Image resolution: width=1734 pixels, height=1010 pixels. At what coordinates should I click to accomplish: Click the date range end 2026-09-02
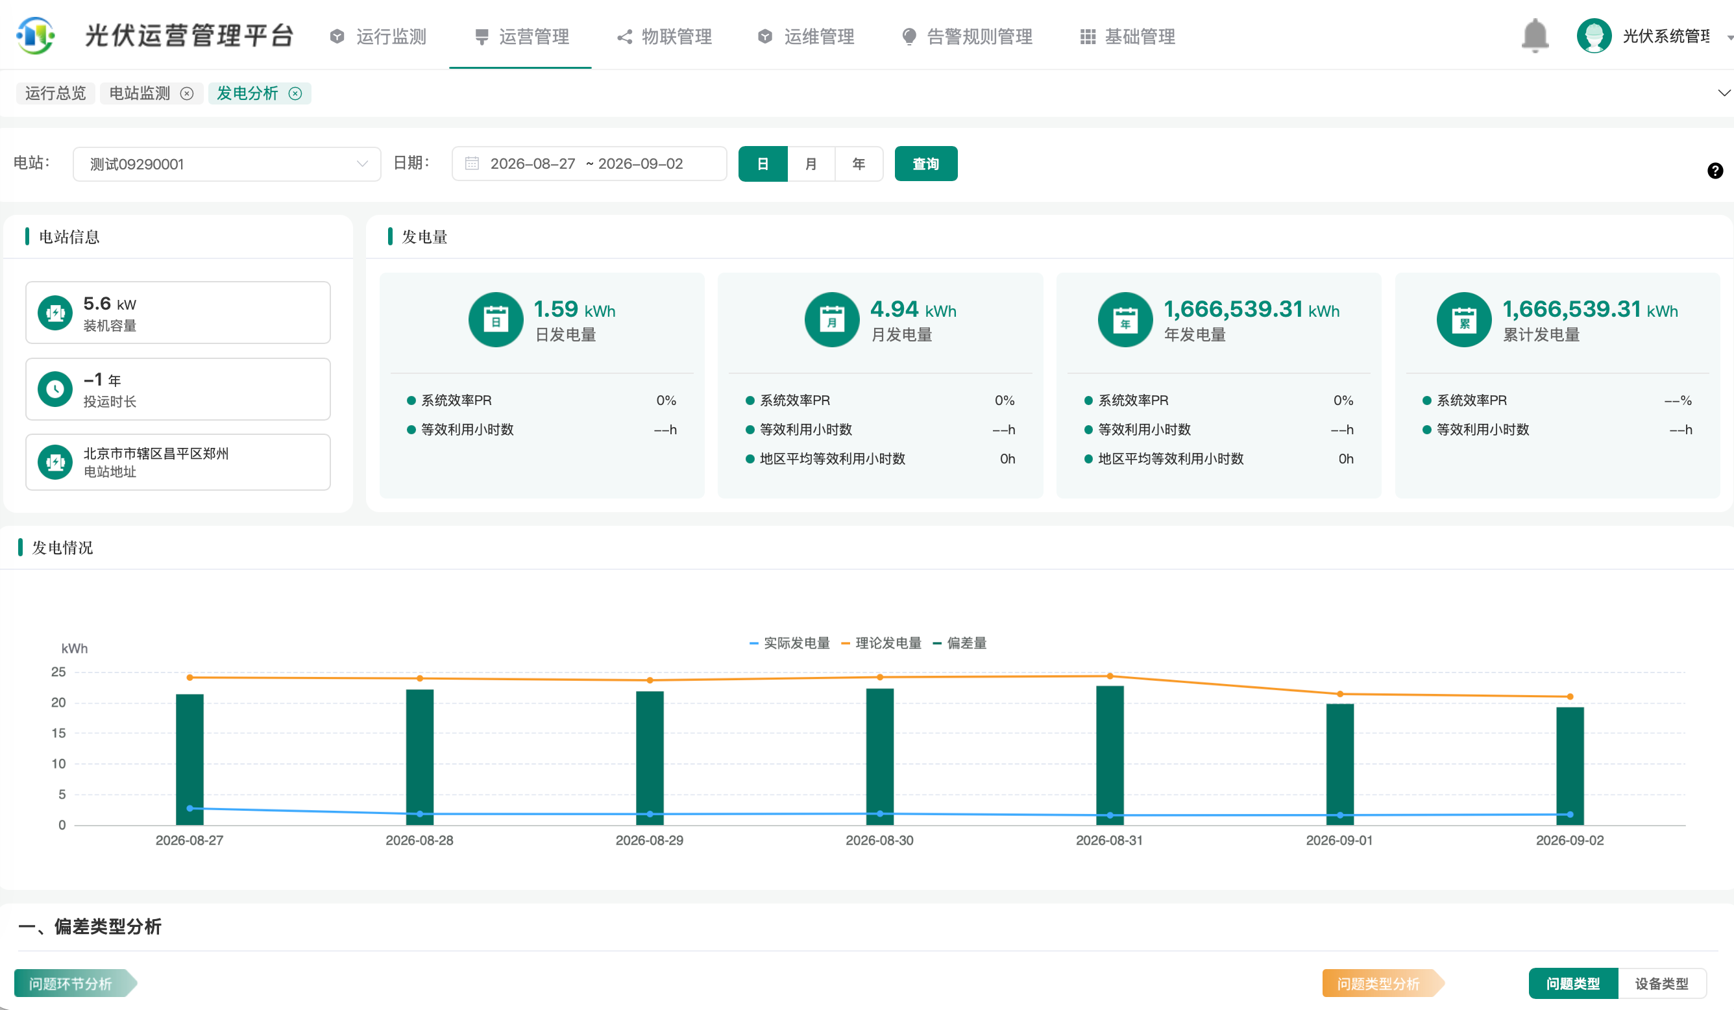(641, 164)
